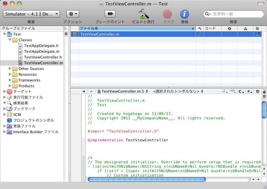
Task: Click the editor split view icon
Action: (264, 97)
